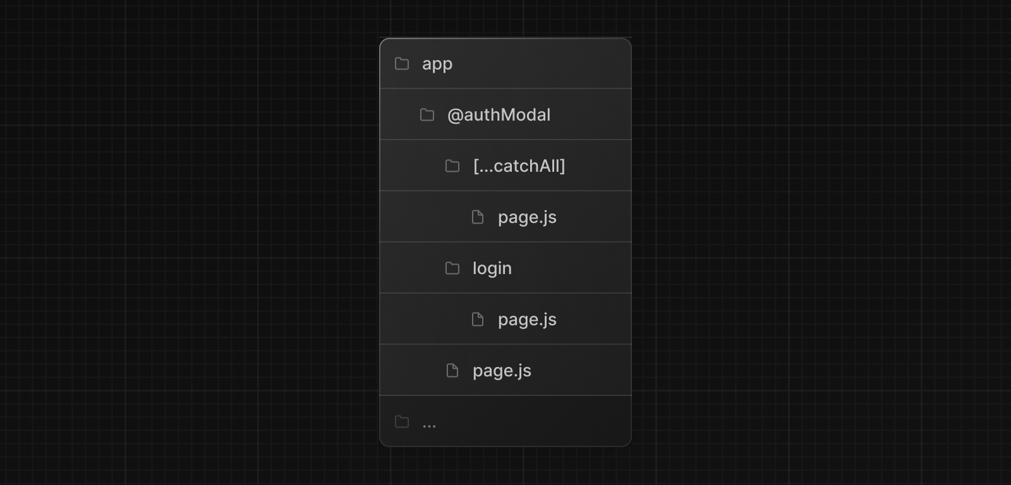The width and height of the screenshot is (1011, 485).
Task: Select the login folder label
Action: 492,268
